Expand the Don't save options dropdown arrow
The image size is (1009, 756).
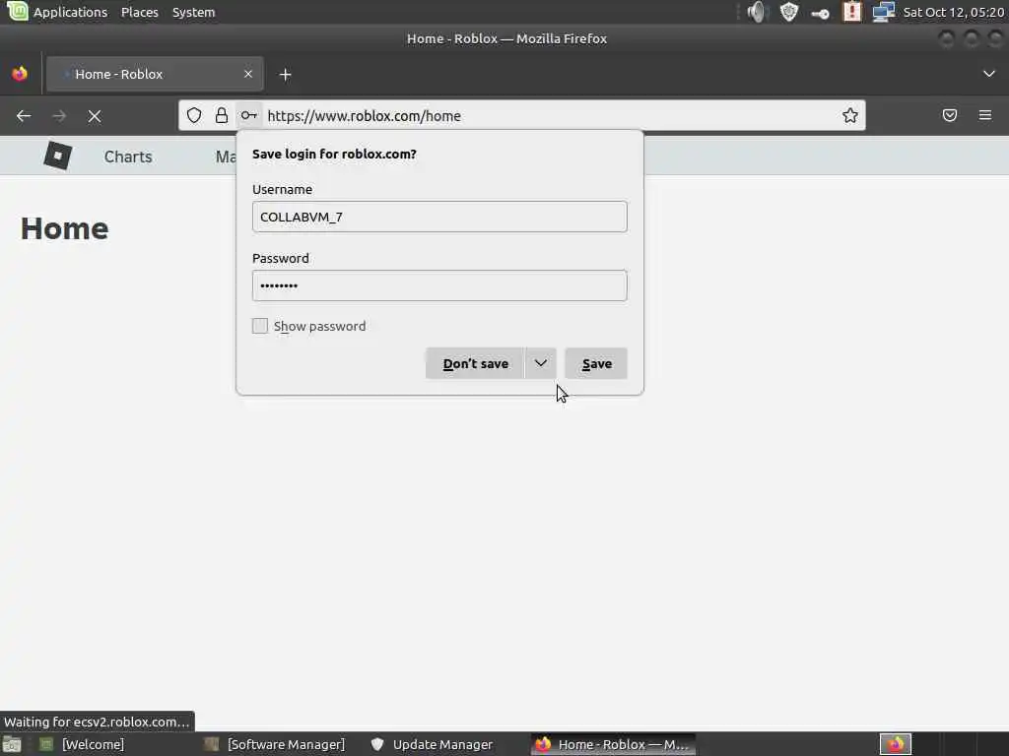point(541,363)
